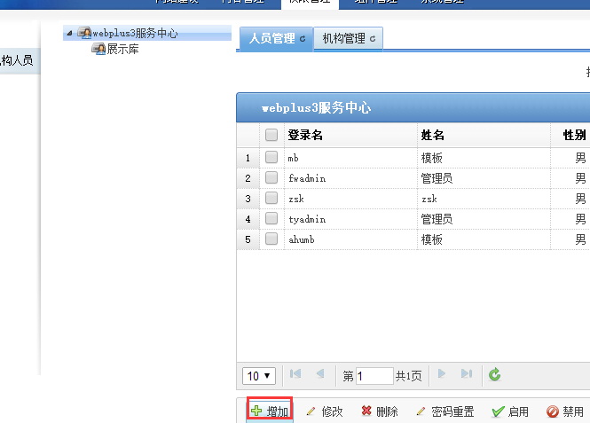Click the red Disable (禁用) icon
This screenshot has width=590, height=423.
[553, 411]
